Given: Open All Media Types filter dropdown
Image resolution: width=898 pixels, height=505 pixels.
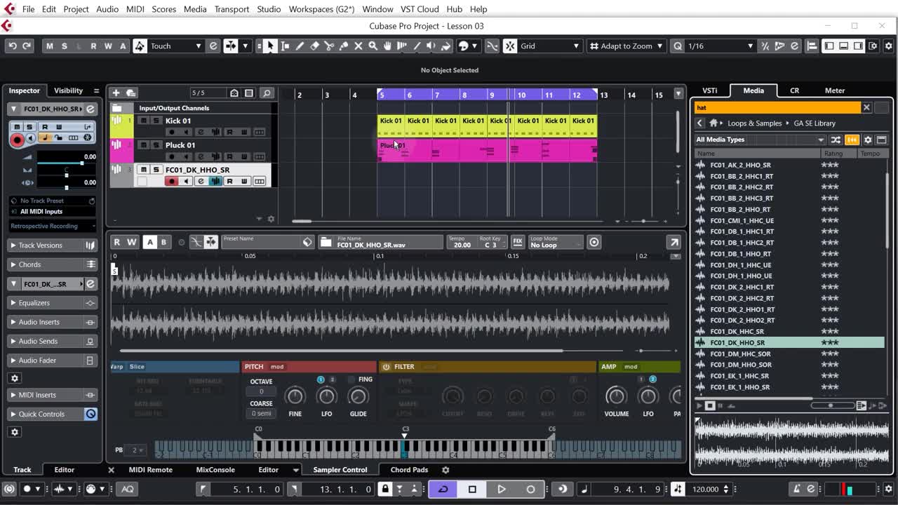Looking at the screenshot, I should coord(760,140).
